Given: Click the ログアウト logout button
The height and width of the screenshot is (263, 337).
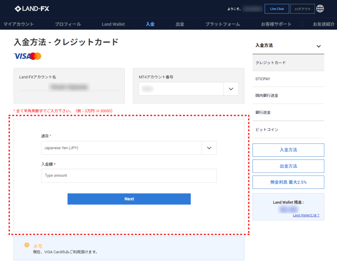Looking at the screenshot, I should pyautogui.click(x=303, y=9).
